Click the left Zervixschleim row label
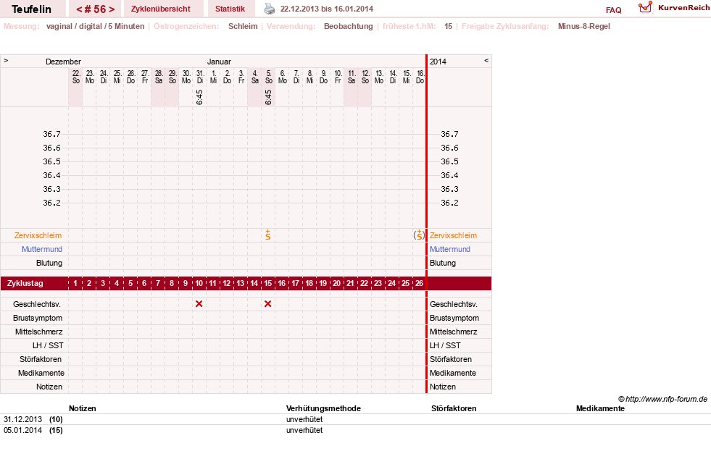 coord(38,235)
